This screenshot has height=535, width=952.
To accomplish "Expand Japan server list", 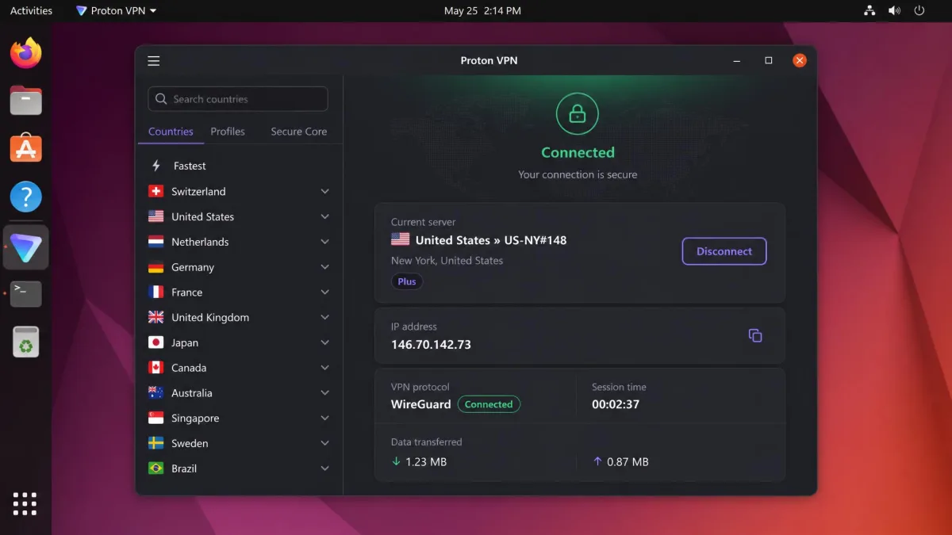I will 324,342.
